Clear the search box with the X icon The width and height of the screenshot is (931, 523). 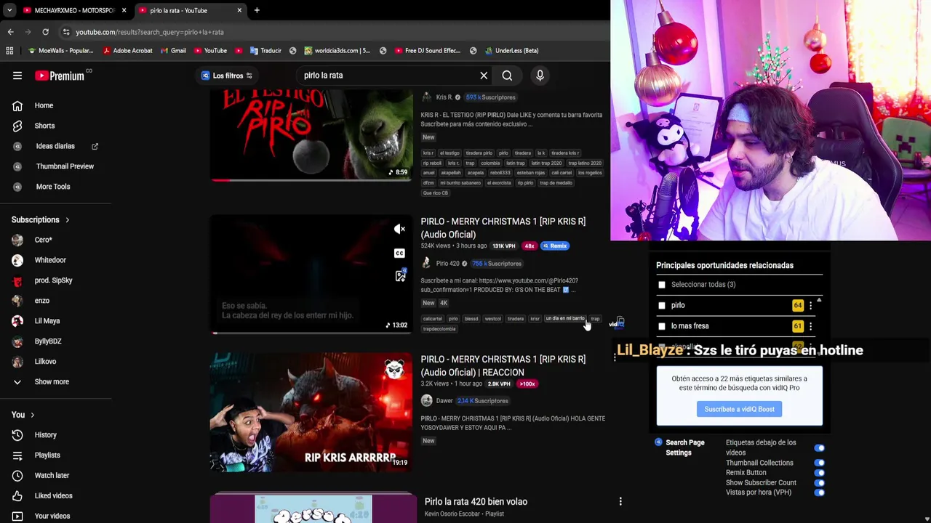pyautogui.click(x=484, y=76)
